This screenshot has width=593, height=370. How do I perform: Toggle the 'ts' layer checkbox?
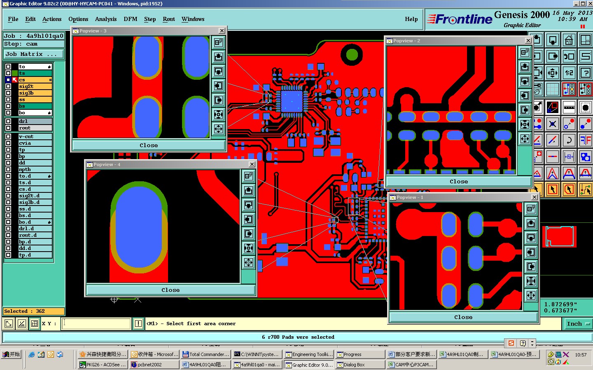point(8,73)
